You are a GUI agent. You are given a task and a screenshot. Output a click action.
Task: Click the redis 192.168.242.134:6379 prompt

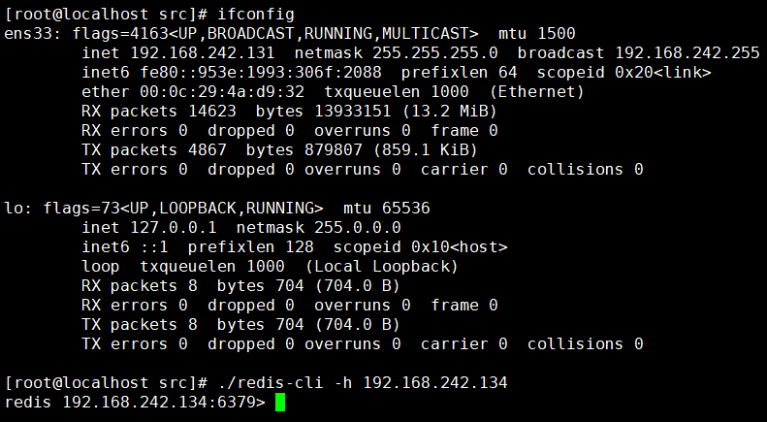(135, 402)
